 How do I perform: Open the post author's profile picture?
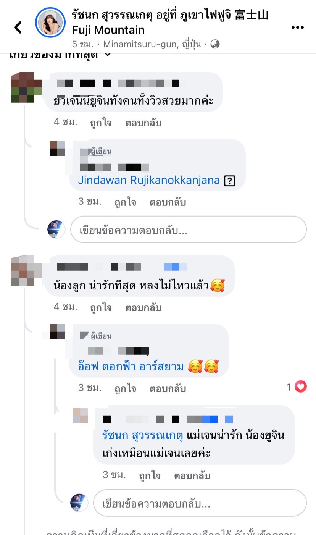click(50, 23)
